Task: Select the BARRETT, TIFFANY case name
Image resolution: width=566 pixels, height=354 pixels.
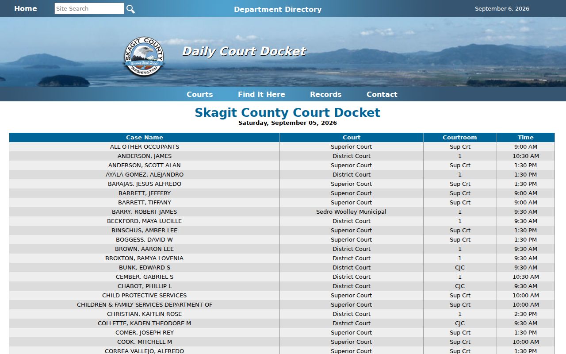Action: [145, 202]
